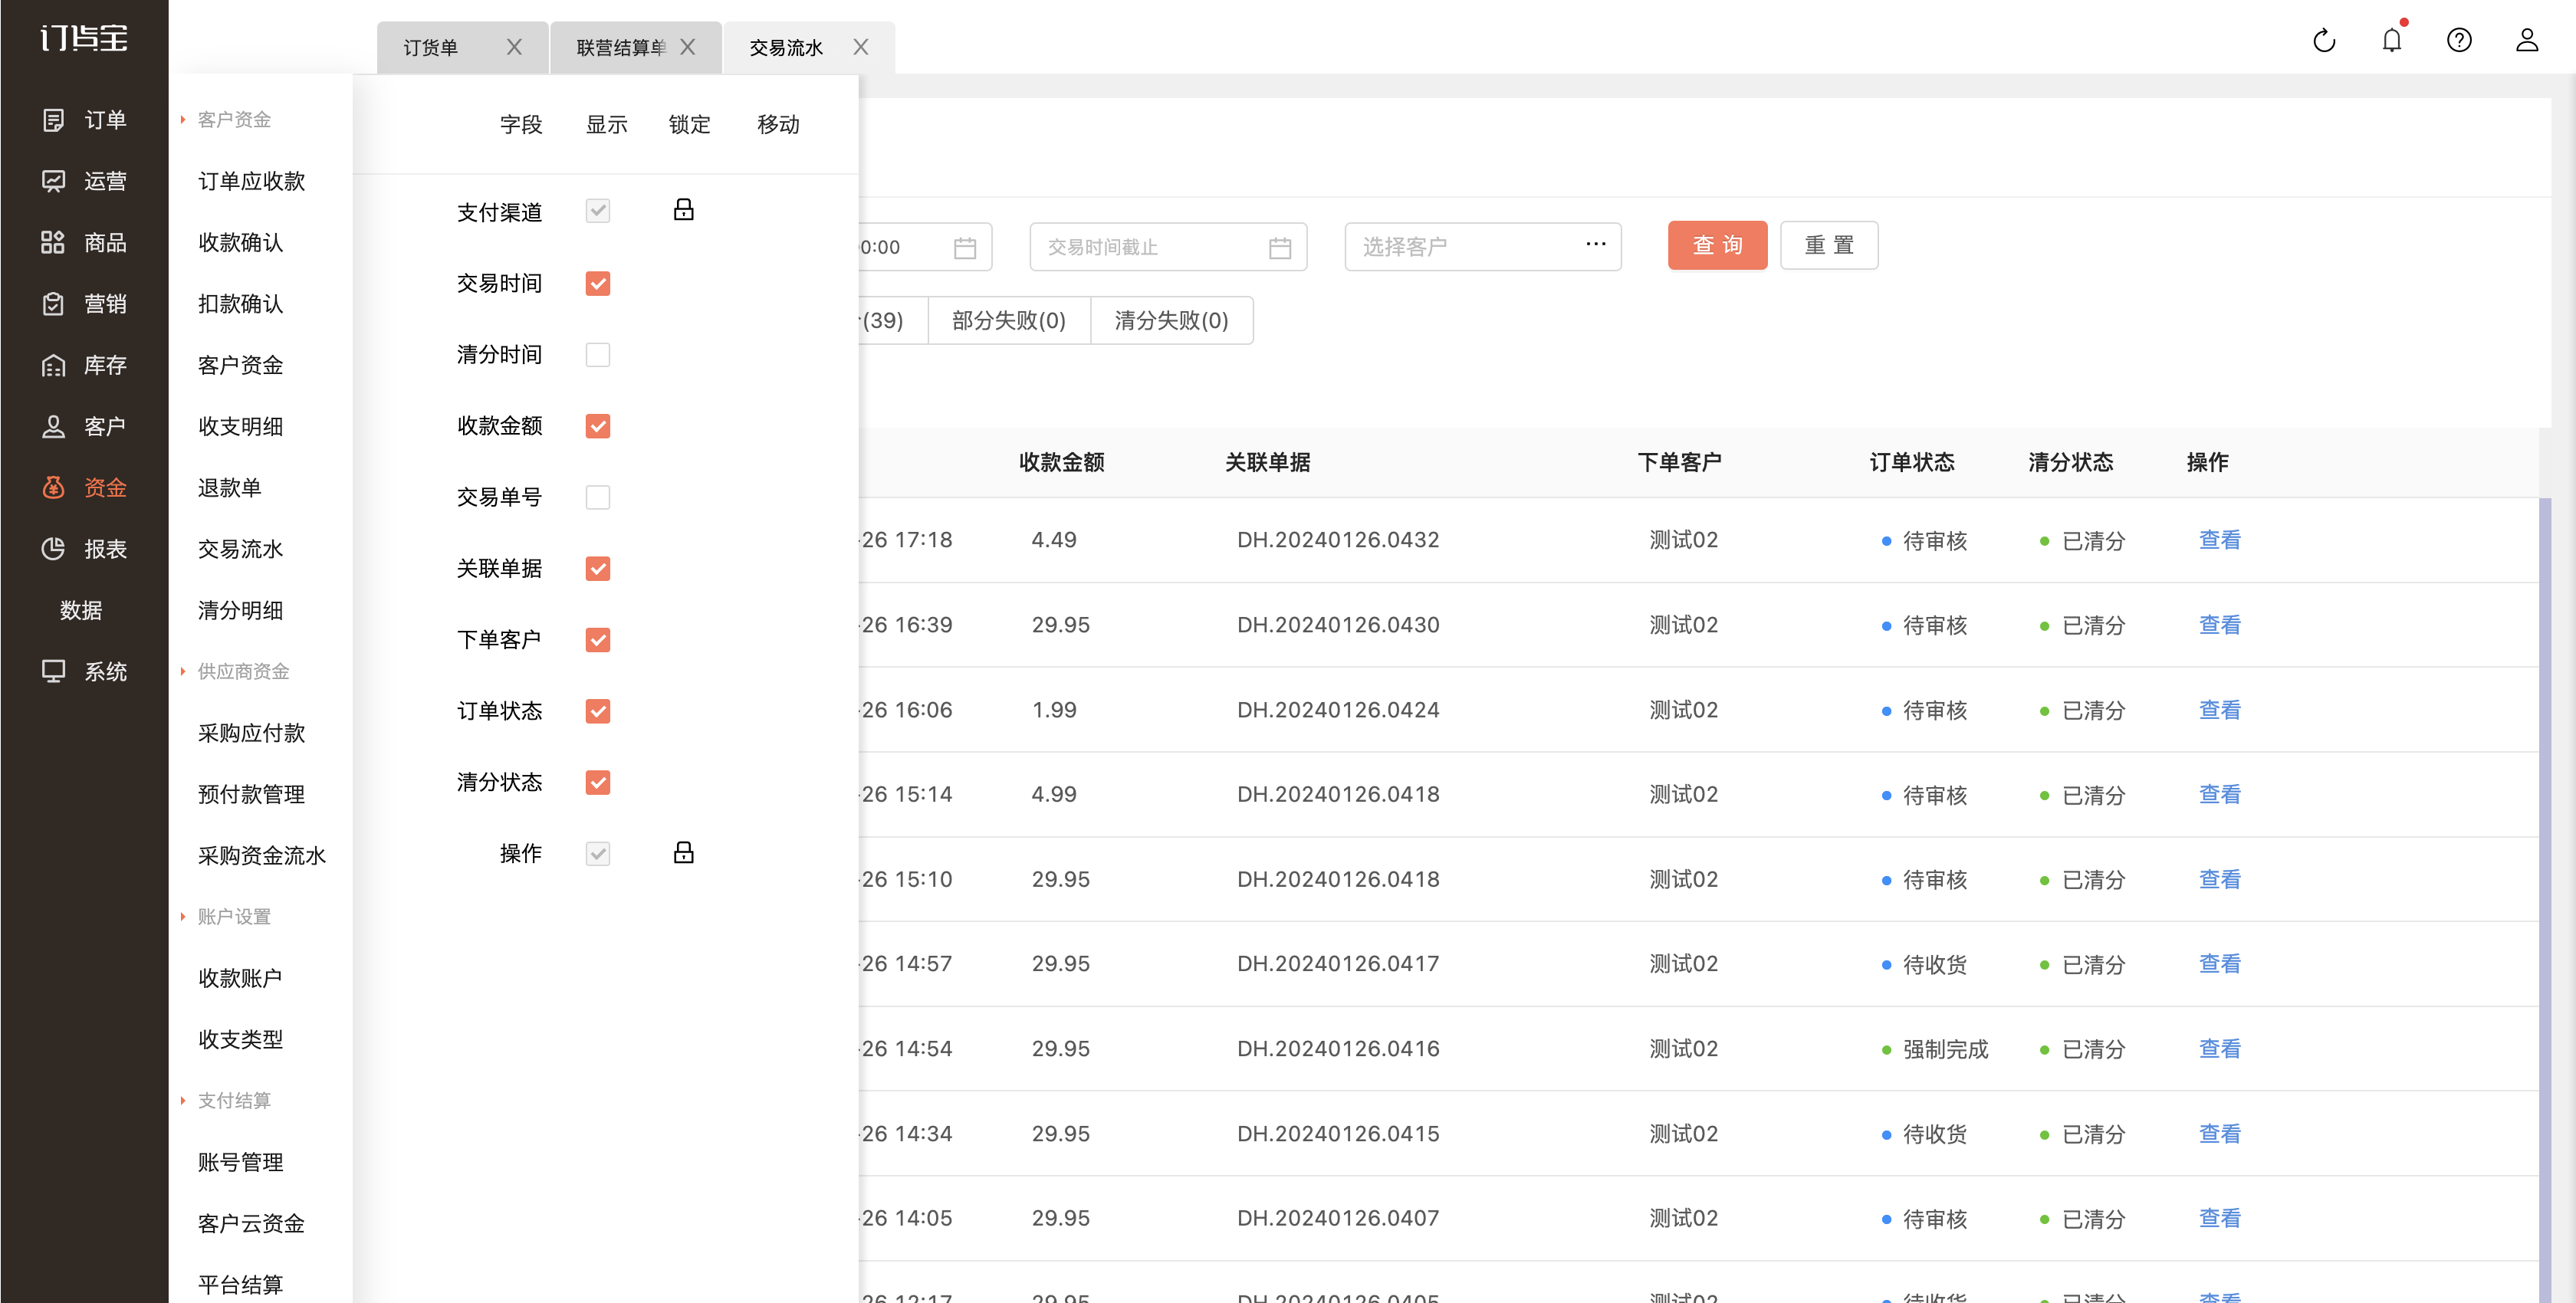Open the user profile icon
This screenshot has width=2576, height=1303.
click(x=2527, y=40)
